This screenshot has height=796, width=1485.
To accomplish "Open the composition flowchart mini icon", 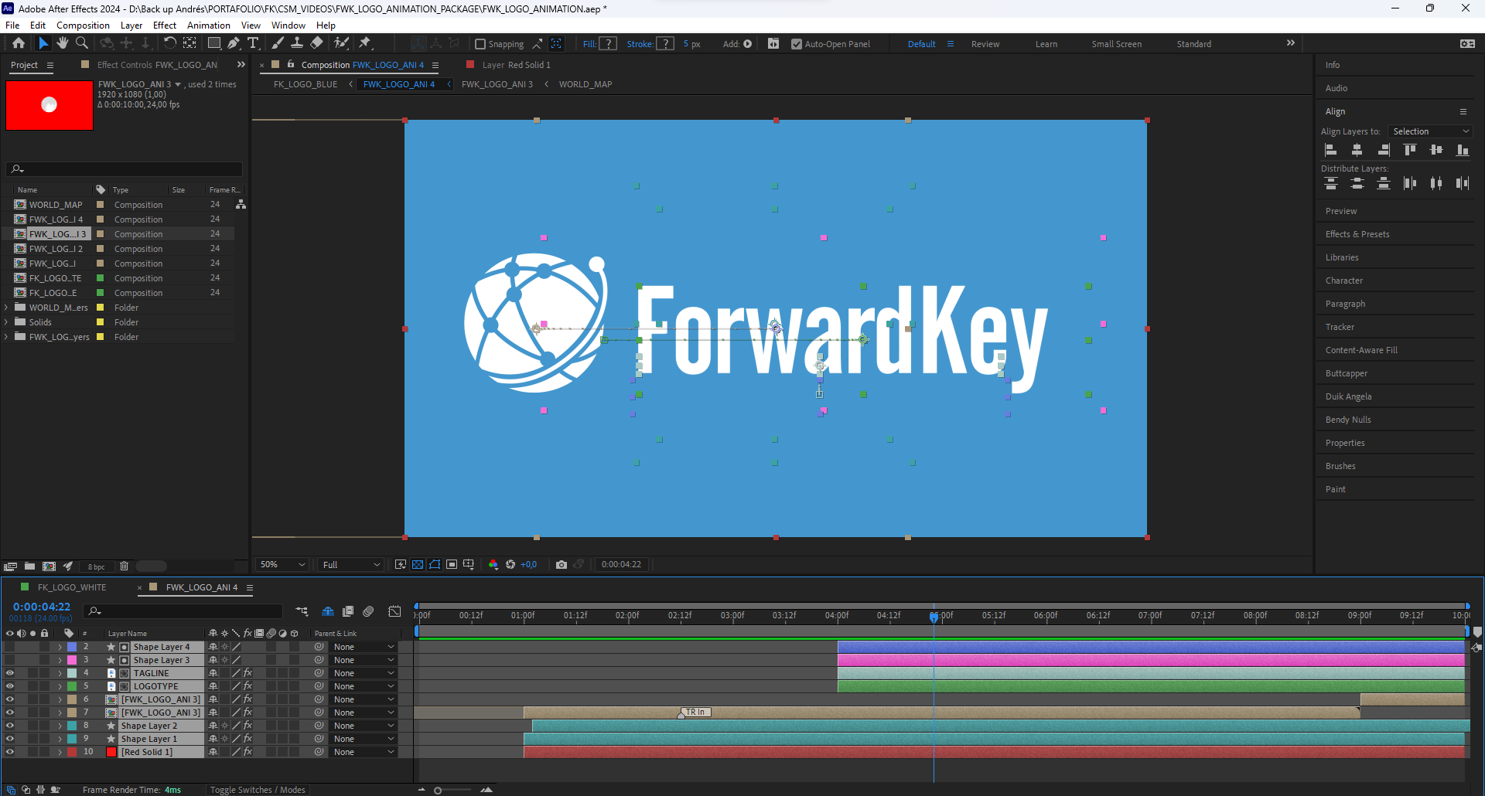I will pyautogui.click(x=302, y=611).
